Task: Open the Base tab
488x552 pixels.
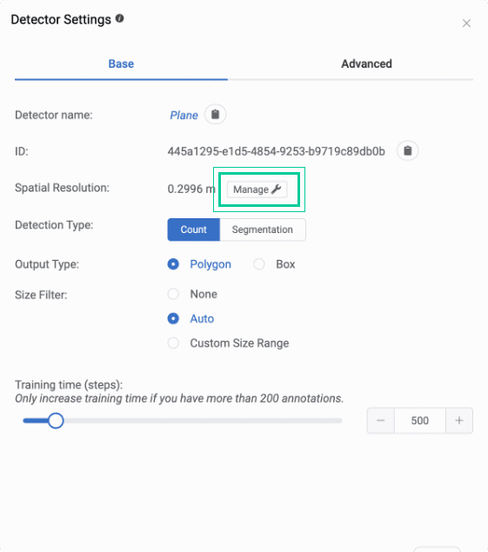Action: point(121,63)
